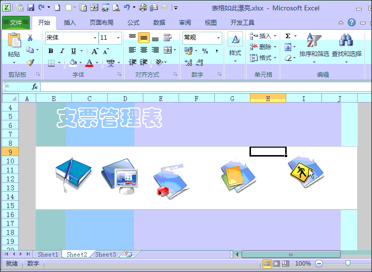Viewport: 372px width, 272px height.
Task: Expand the 样式 styles dropdown
Action: 235,61
